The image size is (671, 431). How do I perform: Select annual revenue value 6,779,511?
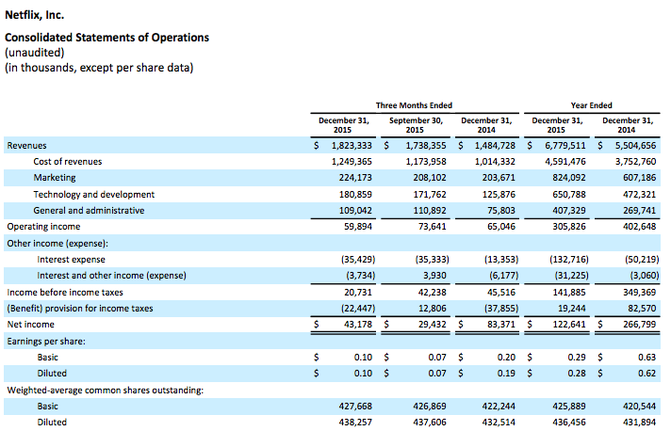coord(565,146)
